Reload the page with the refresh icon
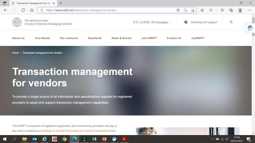Viewport: 255px width, 143px height. click(23, 10)
